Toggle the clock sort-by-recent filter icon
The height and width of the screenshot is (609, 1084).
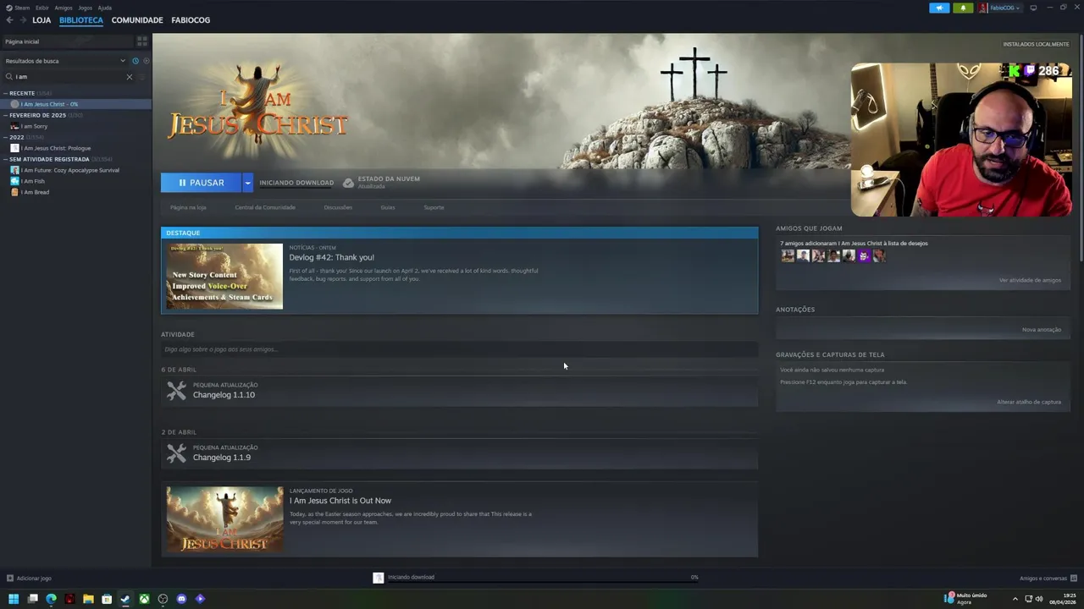135,61
